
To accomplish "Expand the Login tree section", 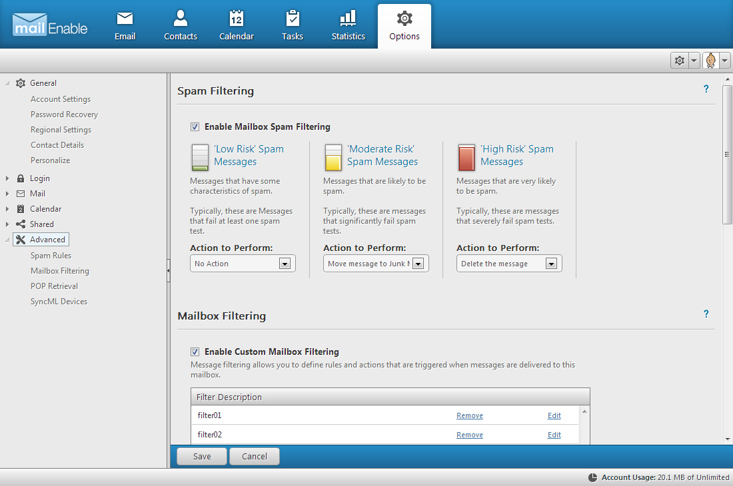I will tap(7, 178).
